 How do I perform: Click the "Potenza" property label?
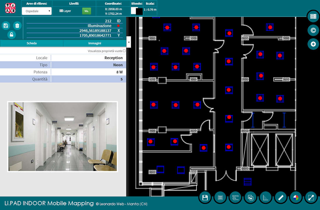[x=41, y=72]
